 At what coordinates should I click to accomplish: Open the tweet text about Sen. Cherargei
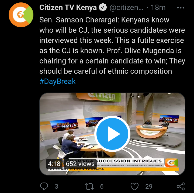click(112, 46)
